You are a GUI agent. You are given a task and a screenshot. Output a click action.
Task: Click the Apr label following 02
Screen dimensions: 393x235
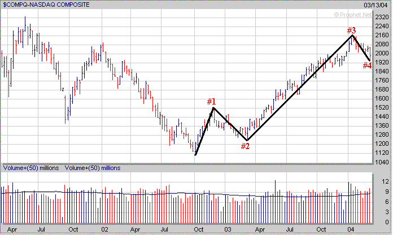click(135, 229)
